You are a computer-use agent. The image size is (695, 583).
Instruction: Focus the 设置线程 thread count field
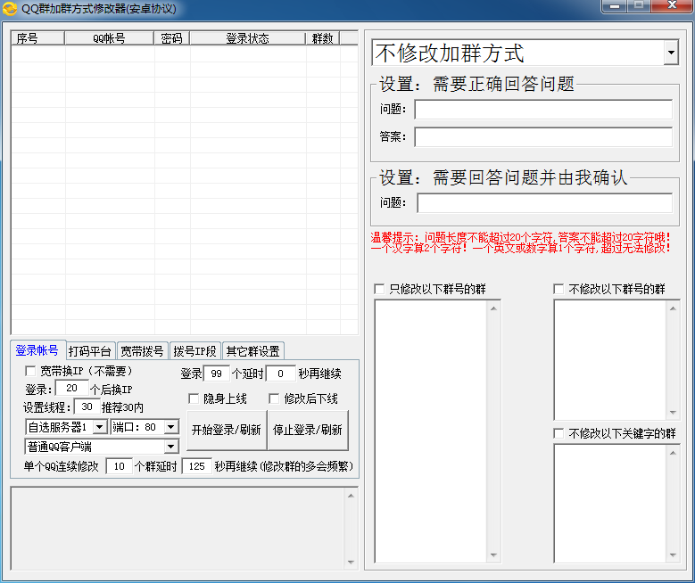87,407
